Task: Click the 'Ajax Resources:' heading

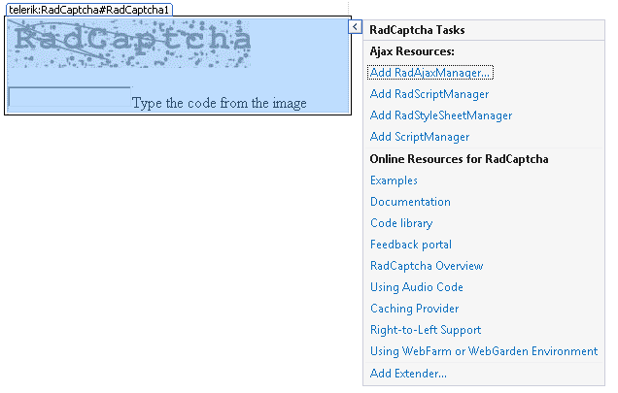Action: click(x=412, y=51)
